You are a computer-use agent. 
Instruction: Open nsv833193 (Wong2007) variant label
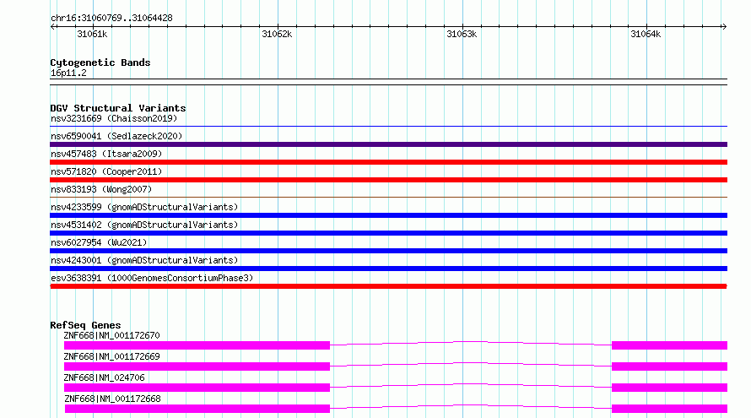tap(101, 189)
